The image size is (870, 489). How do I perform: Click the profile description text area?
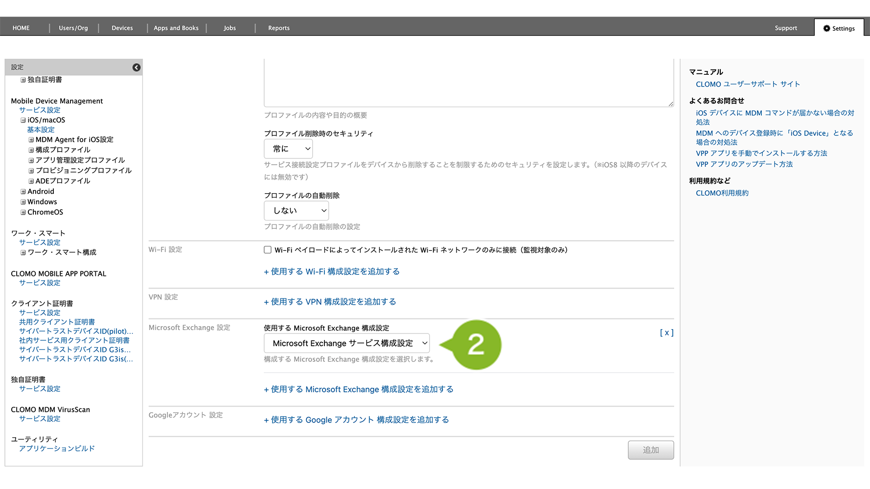tap(468, 83)
